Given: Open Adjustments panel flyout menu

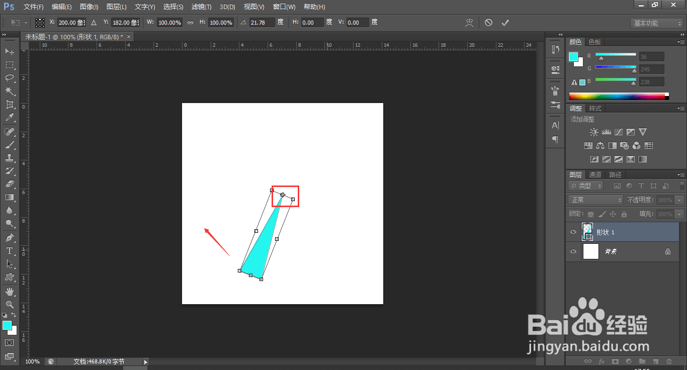Looking at the screenshot, I should (x=680, y=108).
